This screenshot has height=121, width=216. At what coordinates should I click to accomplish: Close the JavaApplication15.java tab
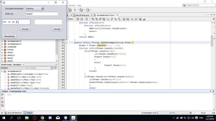tap(117, 15)
